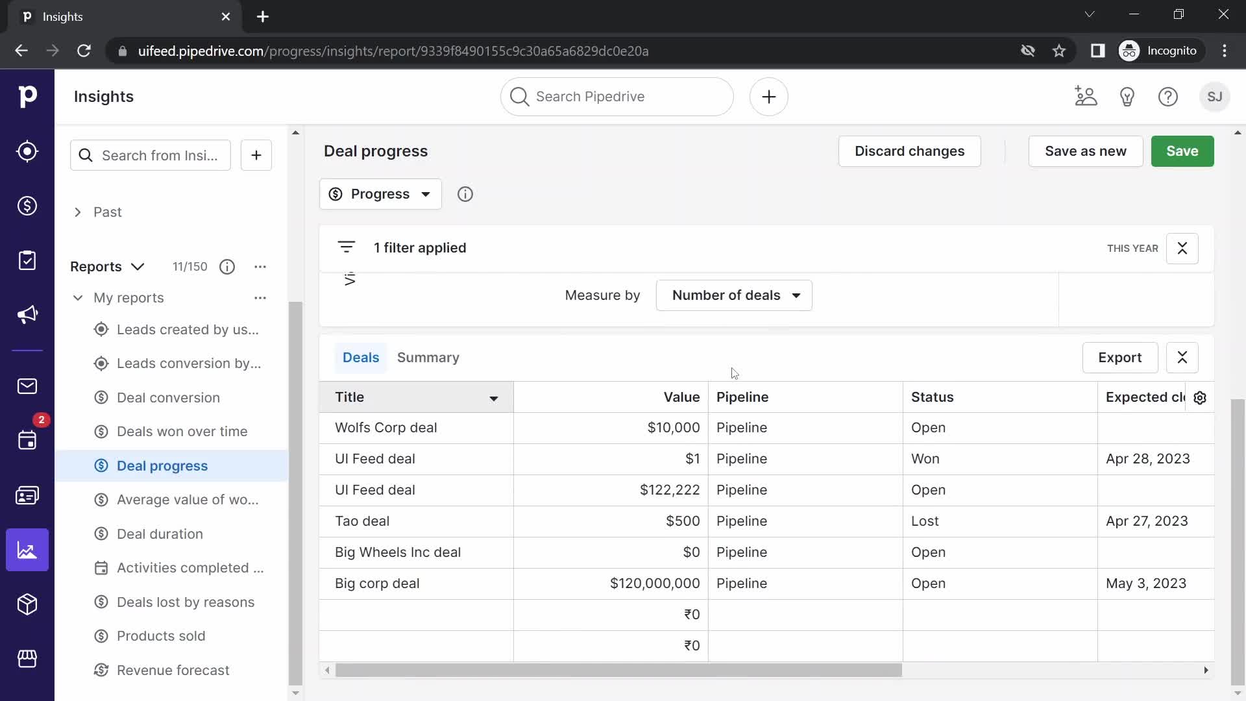The image size is (1246, 701).
Task: Open the Contacts icon in left sidebar
Action: (x=27, y=496)
